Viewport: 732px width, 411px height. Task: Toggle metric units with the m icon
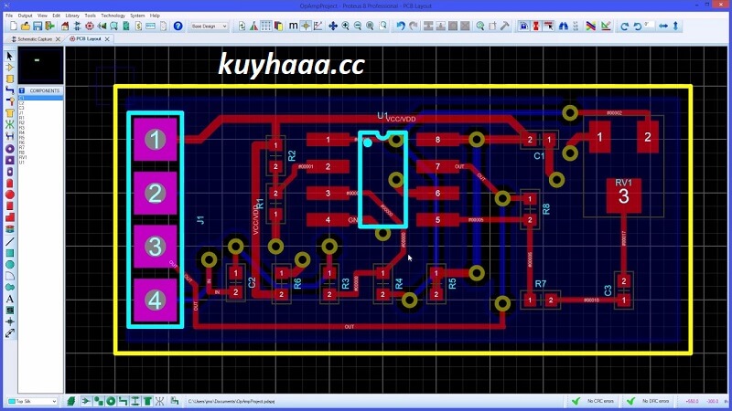(x=293, y=26)
